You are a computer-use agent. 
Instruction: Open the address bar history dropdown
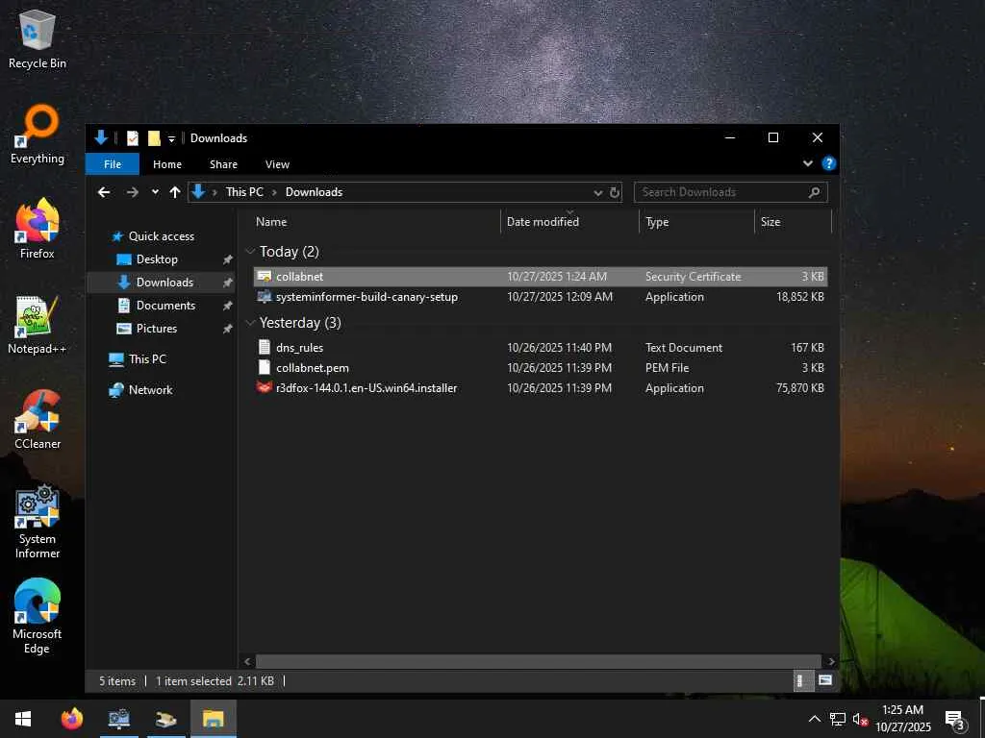click(597, 192)
